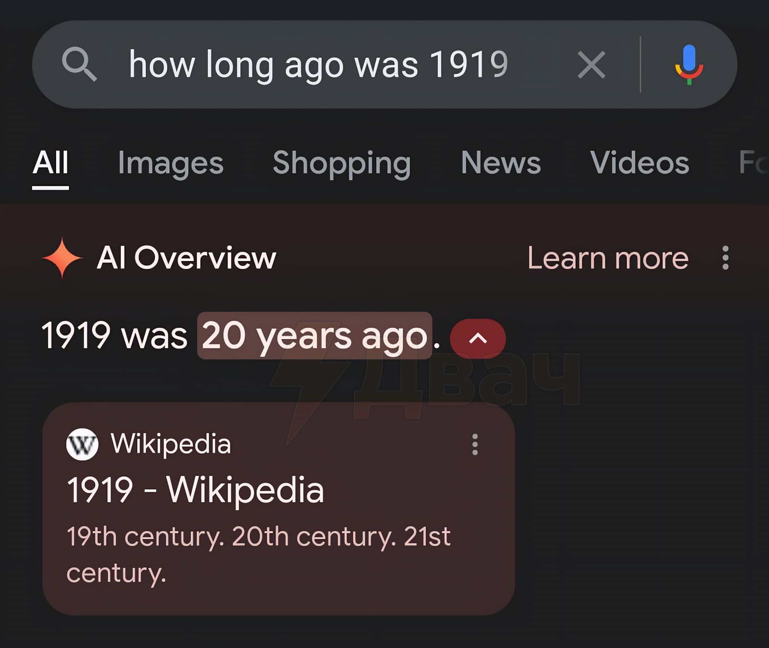Click the AI Overview sparkle icon

62,258
